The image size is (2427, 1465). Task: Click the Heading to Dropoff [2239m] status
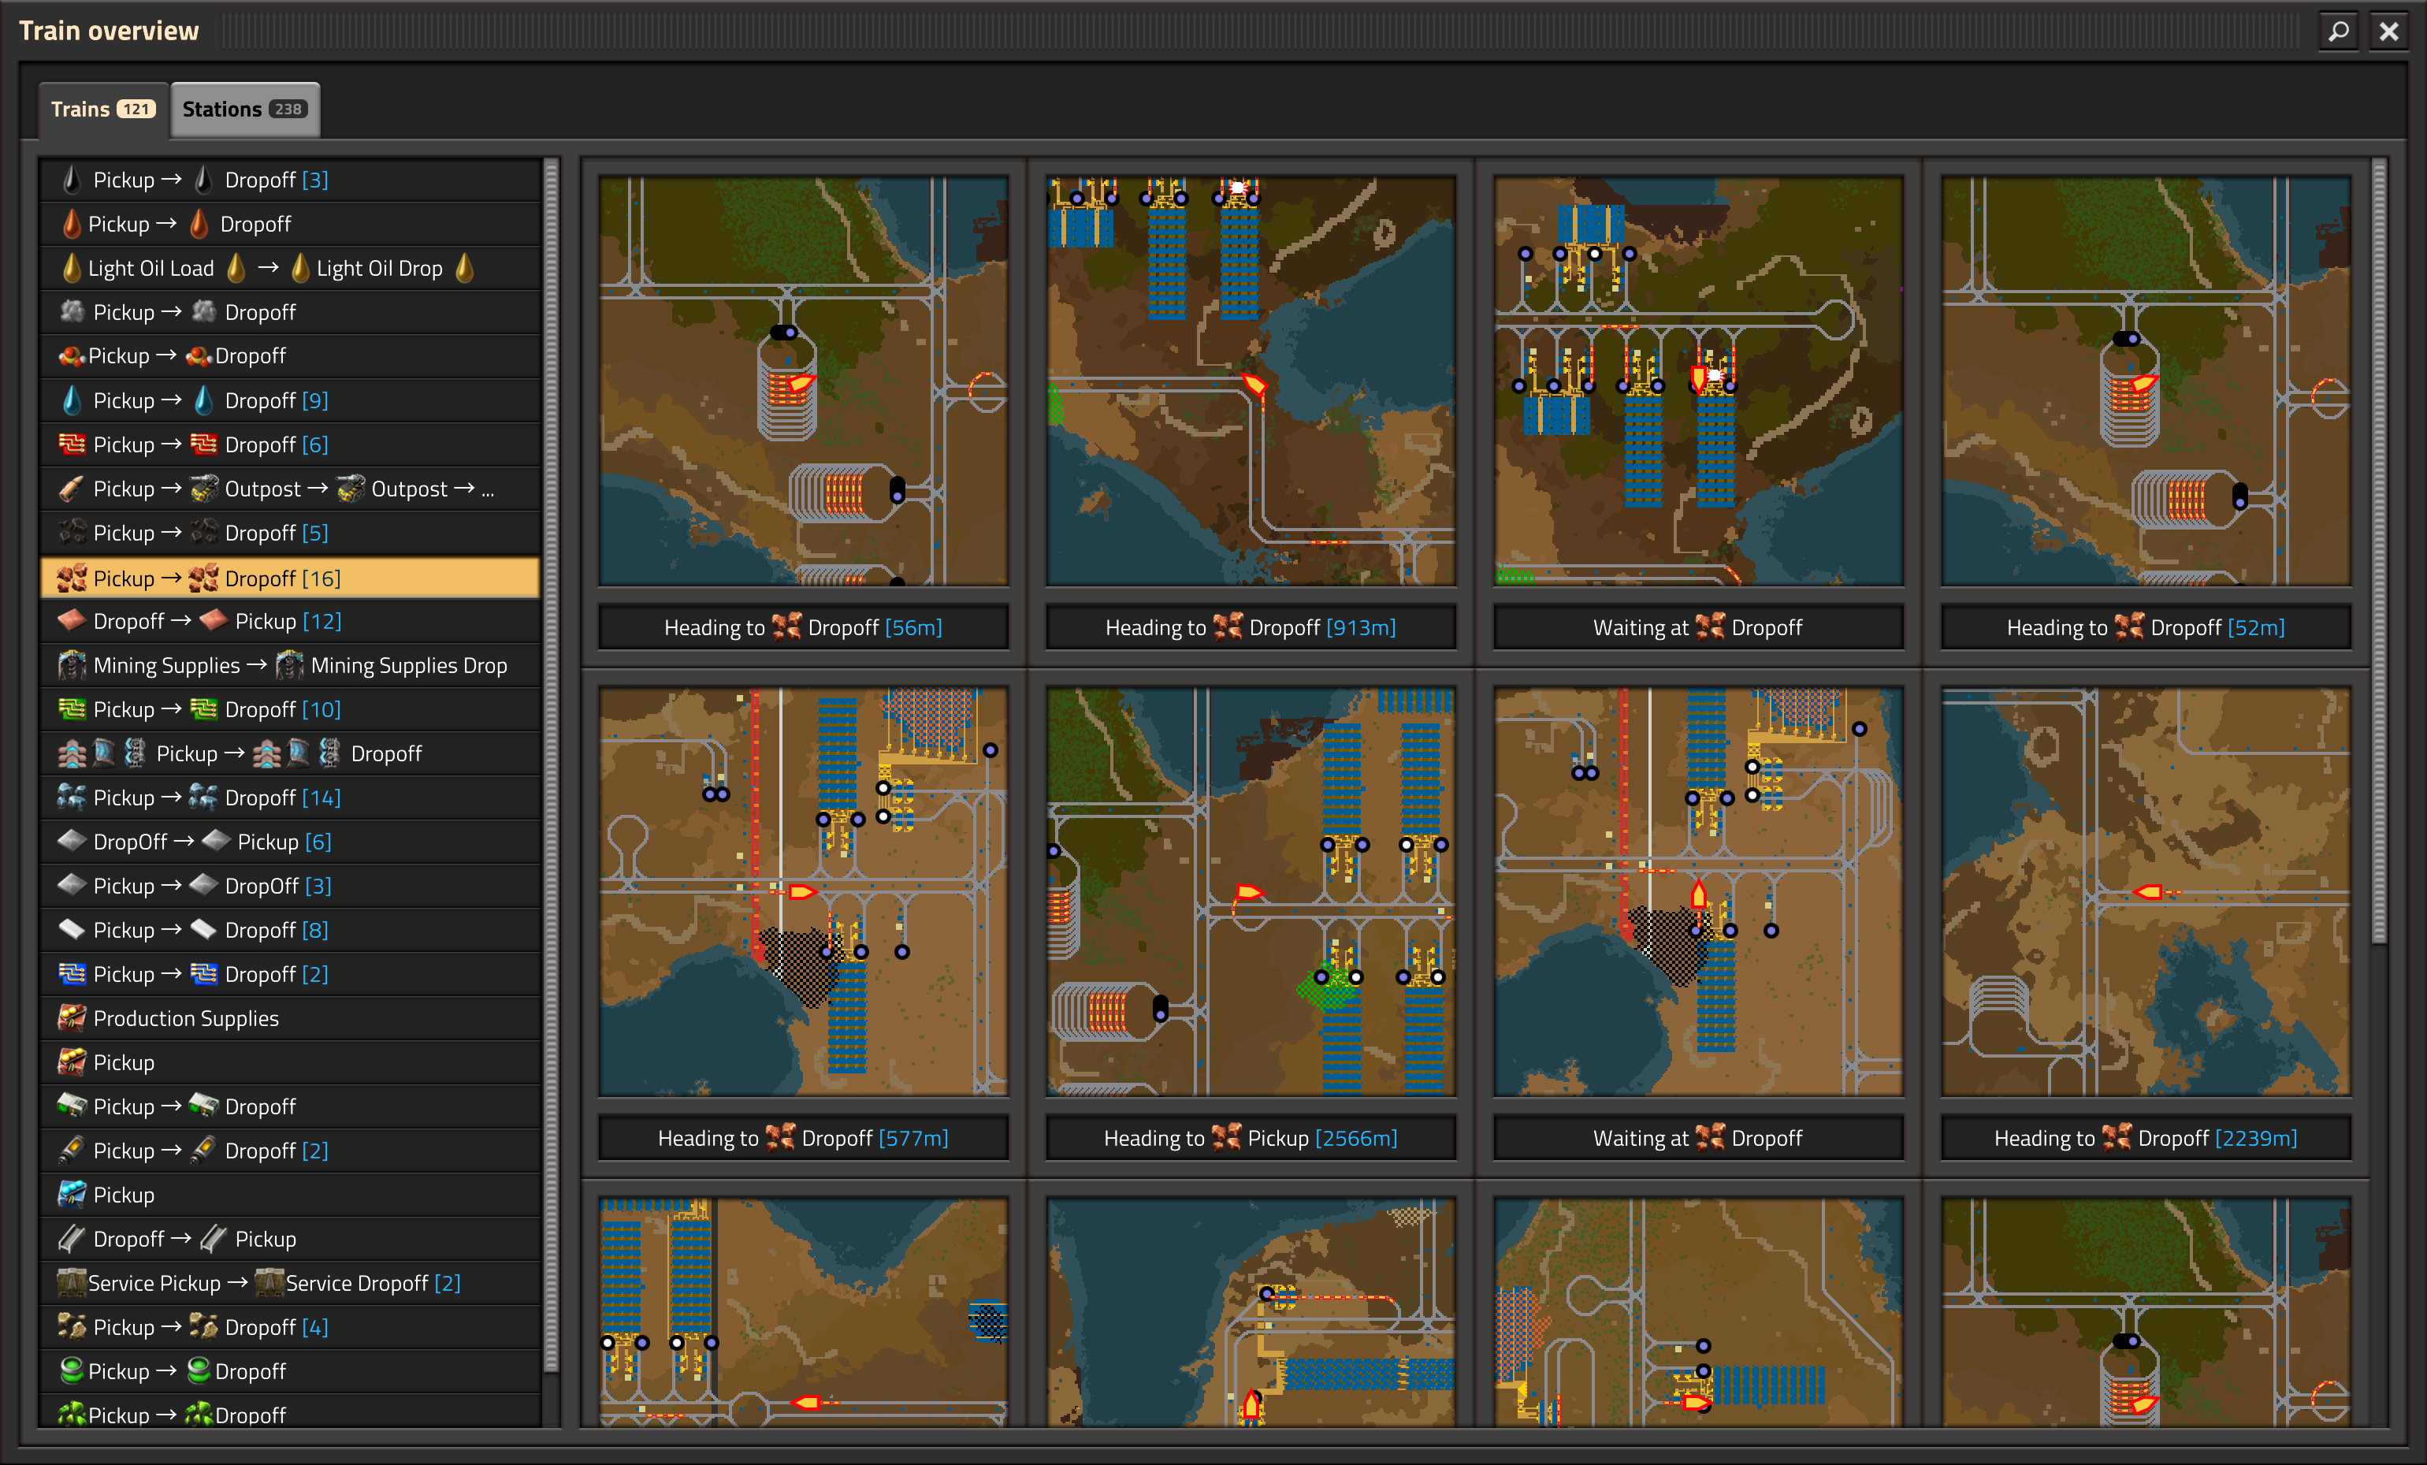(x=2145, y=1138)
